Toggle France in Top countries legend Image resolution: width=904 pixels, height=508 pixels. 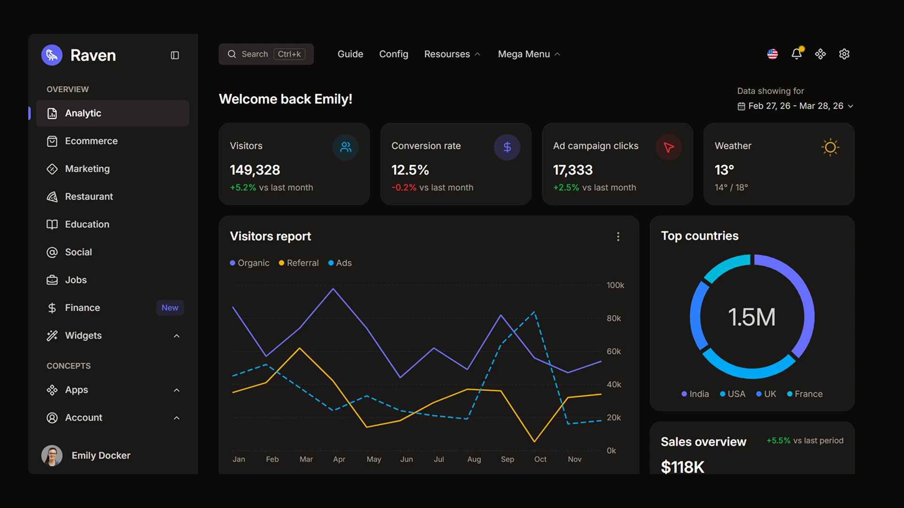pyautogui.click(x=805, y=394)
